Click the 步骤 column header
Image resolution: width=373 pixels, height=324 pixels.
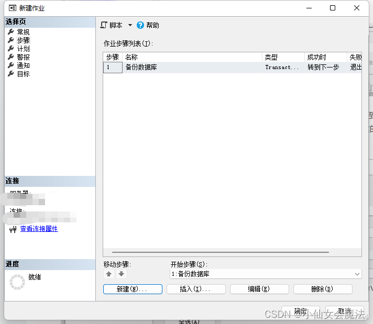point(113,57)
